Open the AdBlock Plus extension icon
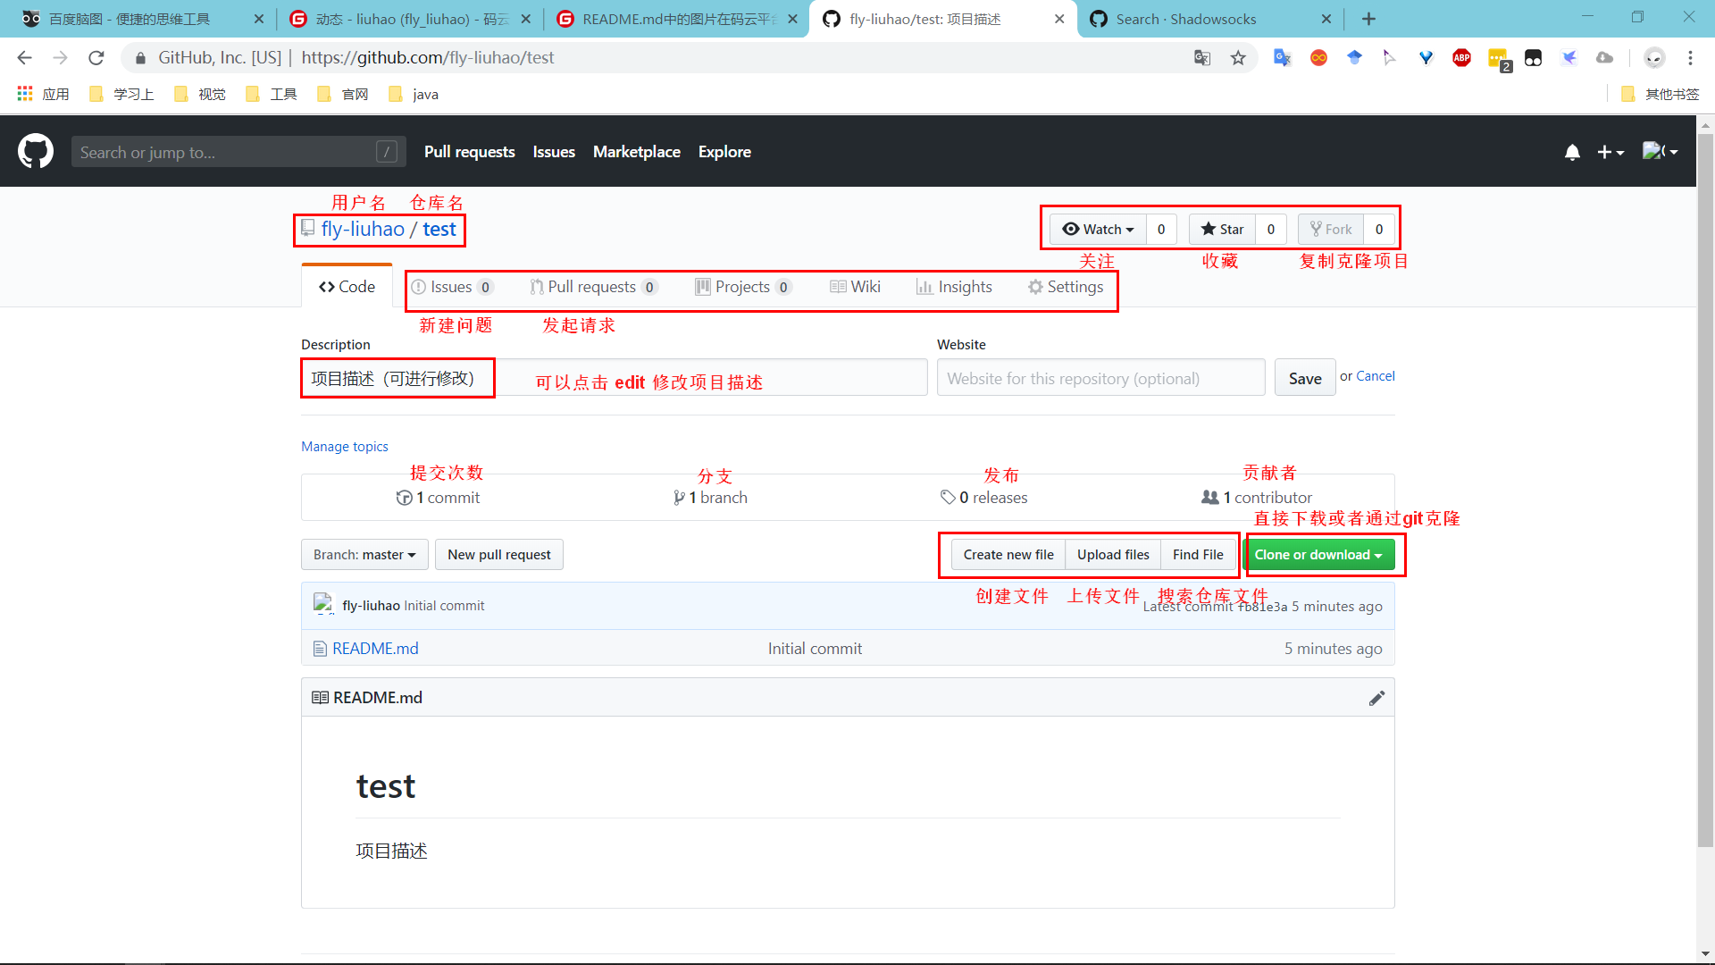Image resolution: width=1715 pixels, height=965 pixels. pos(1461,58)
